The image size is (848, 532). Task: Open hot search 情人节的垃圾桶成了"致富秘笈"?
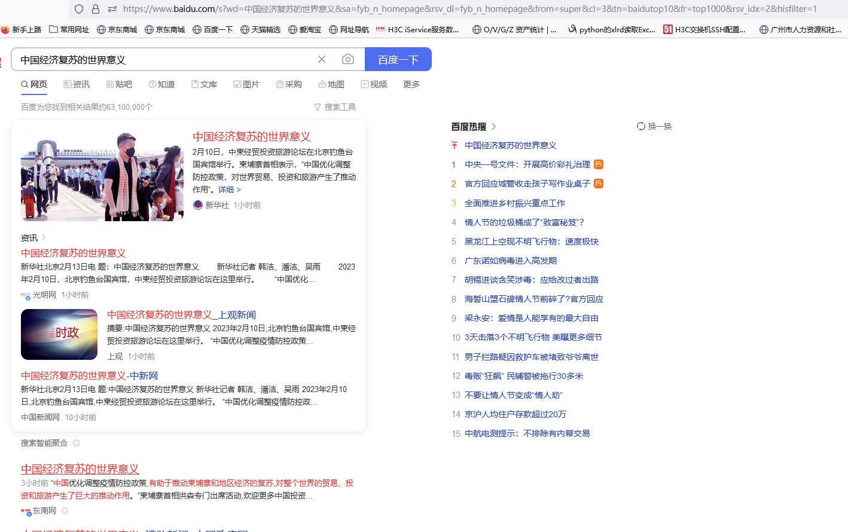[524, 222]
